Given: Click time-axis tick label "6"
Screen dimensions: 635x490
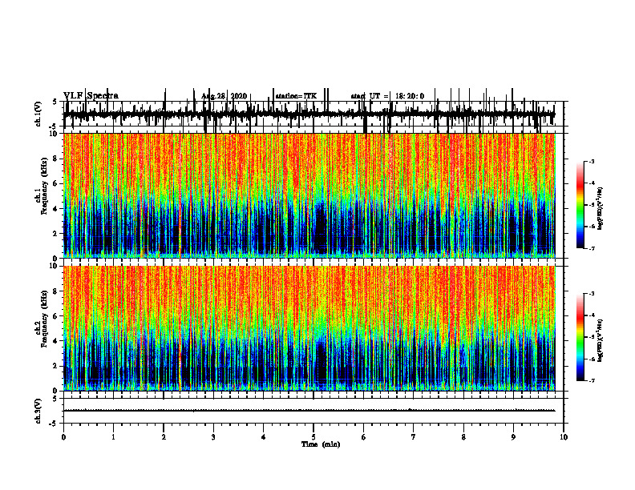Looking at the screenshot, I should pos(364,437).
